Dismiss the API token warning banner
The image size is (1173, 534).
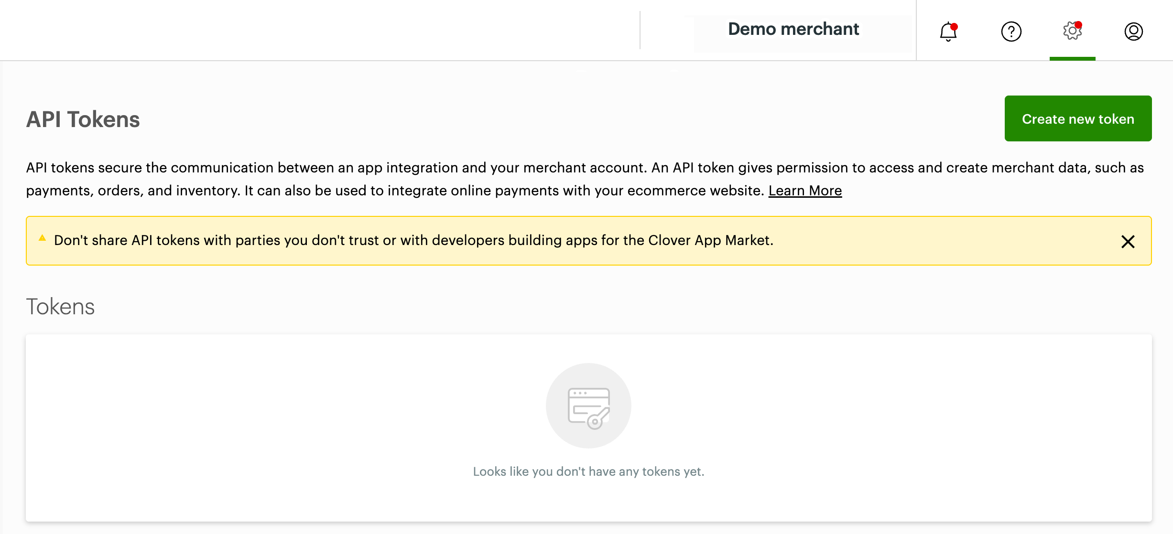point(1128,242)
